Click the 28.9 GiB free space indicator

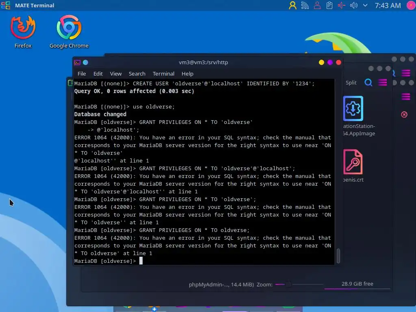pyautogui.click(x=357, y=284)
